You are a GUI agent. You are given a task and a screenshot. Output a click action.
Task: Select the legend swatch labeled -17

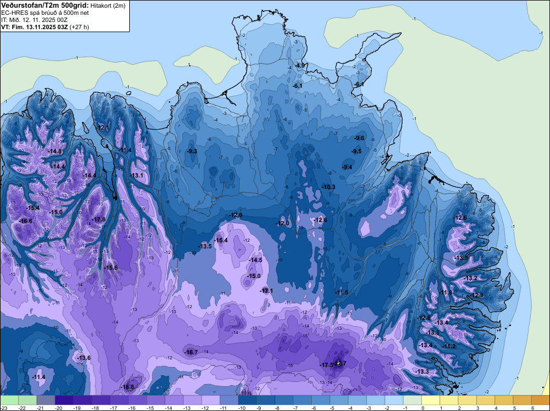click(119, 400)
